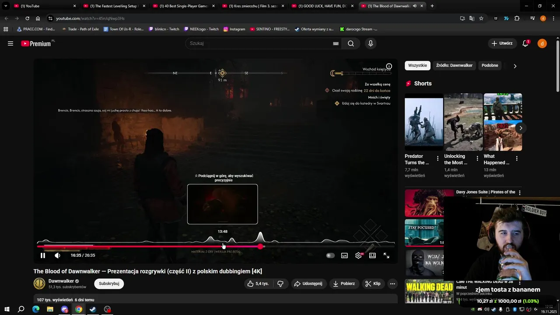
Task: Open blinkcn - Twitch bookmark
Action: coord(164,29)
